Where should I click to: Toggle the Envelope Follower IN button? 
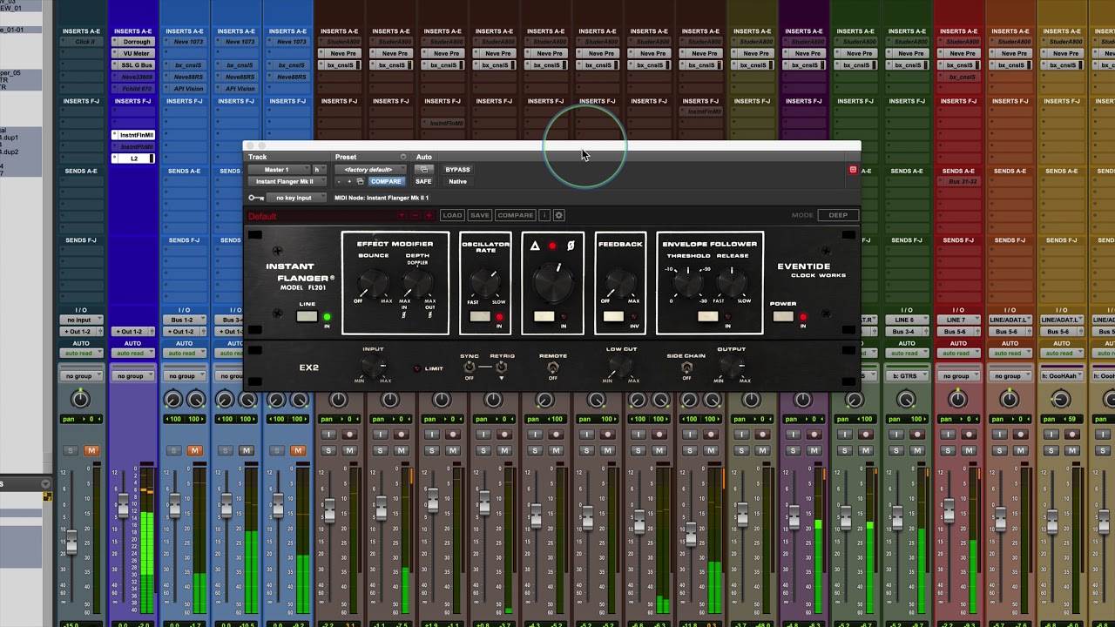(x=707, y=316)
